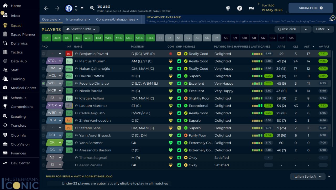Screen dimensions: 336x190
Task: Open Stefano Sensi's player profile
Action: [x=90, y=128]
